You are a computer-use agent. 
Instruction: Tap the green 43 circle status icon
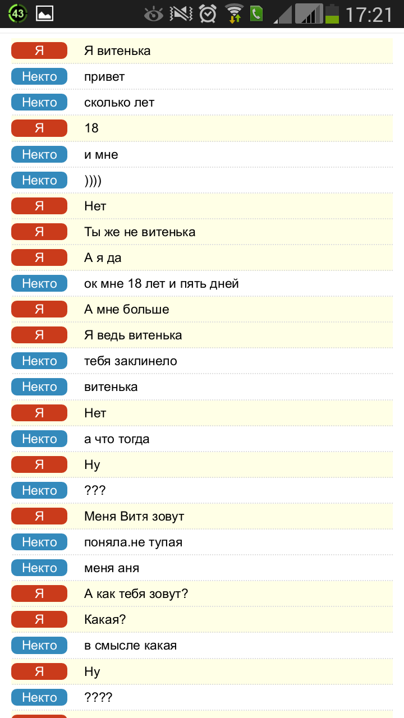click(17, 13)
